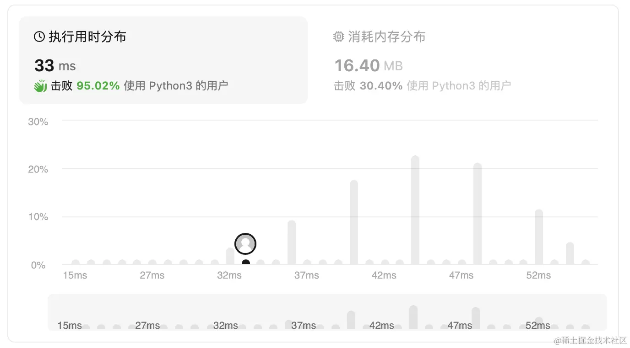Click the black dot marker under avatar
Viewport: 630px width, 348px height.
[246, 262]
